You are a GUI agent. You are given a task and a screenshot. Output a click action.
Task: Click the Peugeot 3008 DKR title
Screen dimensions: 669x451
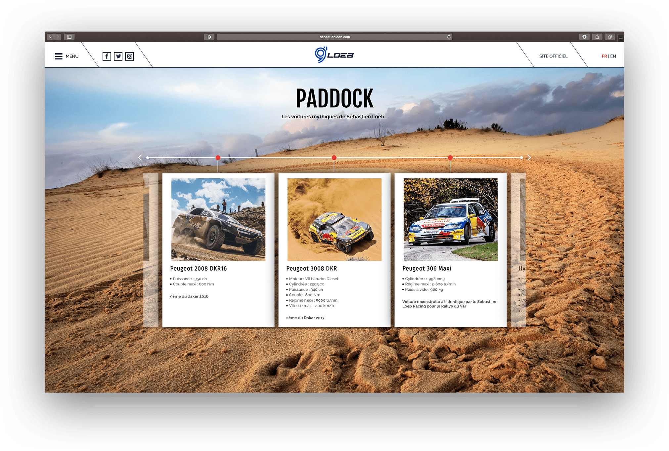coord(312,269)
